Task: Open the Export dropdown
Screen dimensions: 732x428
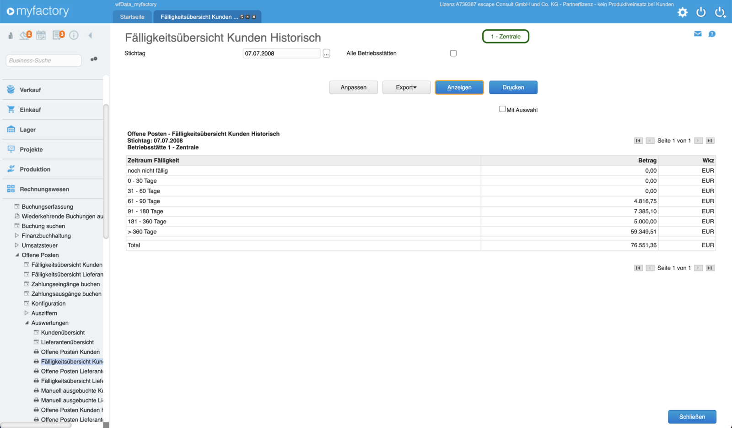Action: 406,87
